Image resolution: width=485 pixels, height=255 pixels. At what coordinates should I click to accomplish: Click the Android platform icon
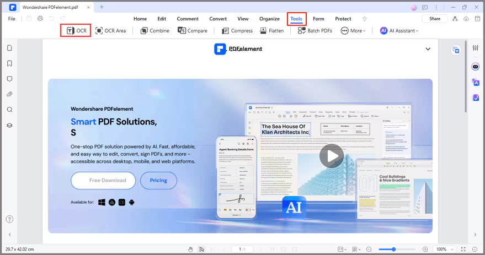pyautogui.click(x=132, y=202)
